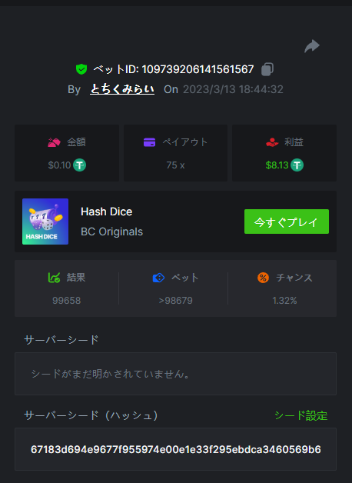Click the unrevealed server seed box
Screen dimensions: 352x483
tap(176, 374)
